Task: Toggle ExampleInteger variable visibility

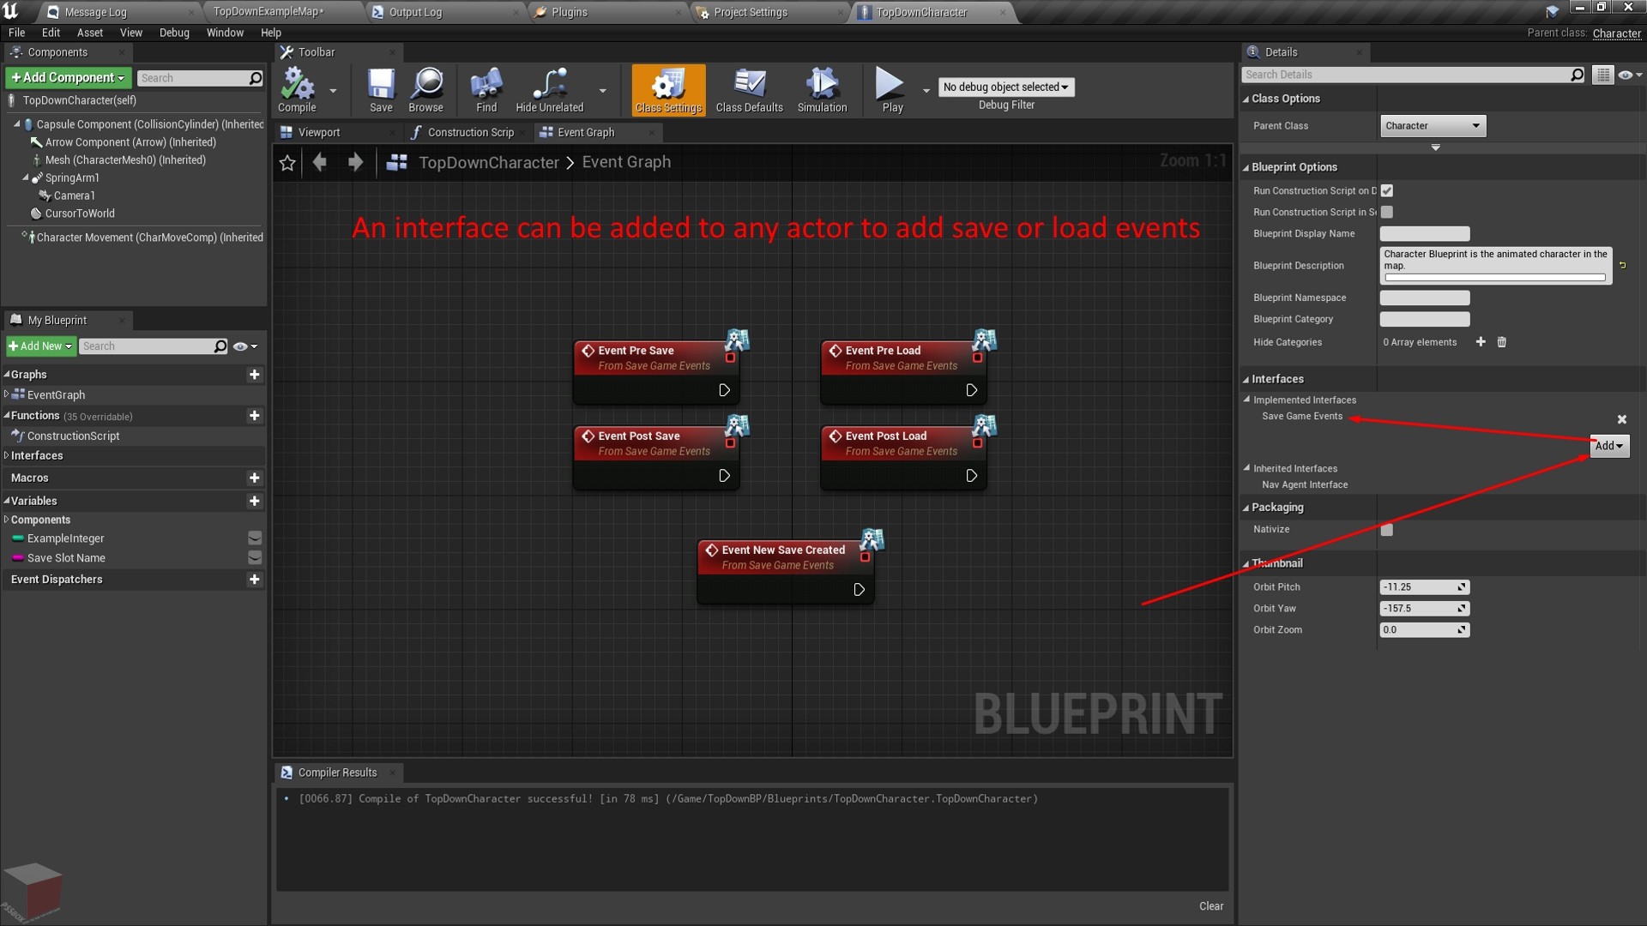Action: pos(255,538)
